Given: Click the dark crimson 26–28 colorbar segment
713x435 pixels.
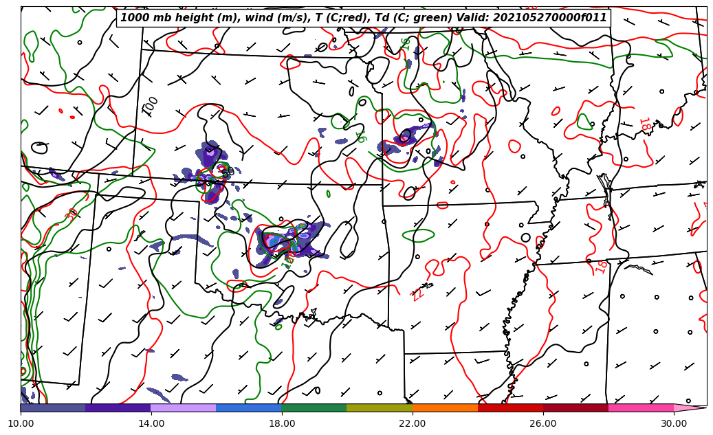Looking at the screenshot, I should [575, 408].
